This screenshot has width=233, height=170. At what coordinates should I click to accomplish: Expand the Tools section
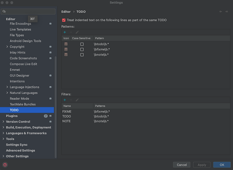coord(3,139)
